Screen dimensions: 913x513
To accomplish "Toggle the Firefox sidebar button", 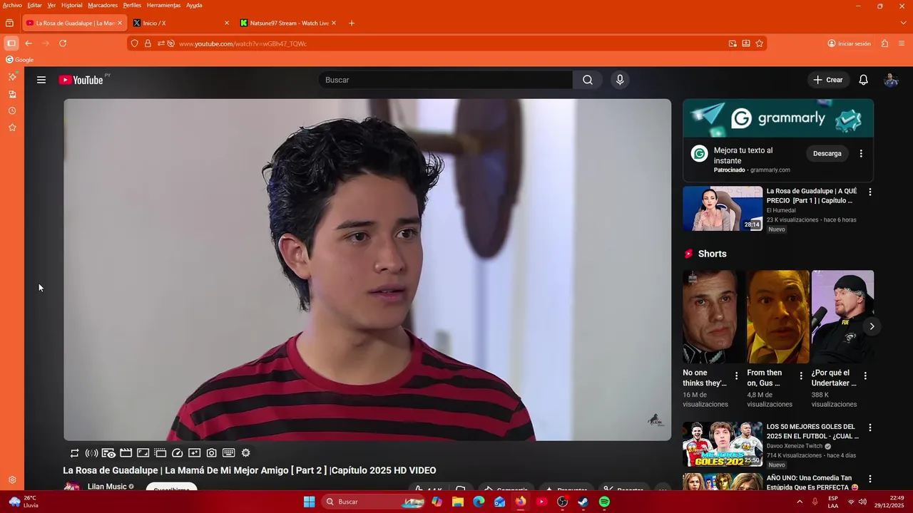I will coord(11,43).
